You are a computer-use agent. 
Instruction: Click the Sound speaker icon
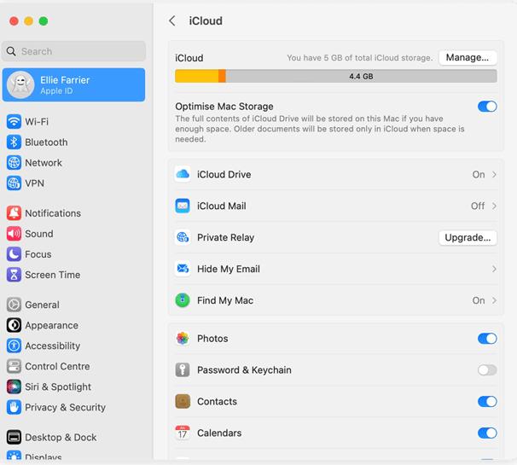tap(14, 234)
